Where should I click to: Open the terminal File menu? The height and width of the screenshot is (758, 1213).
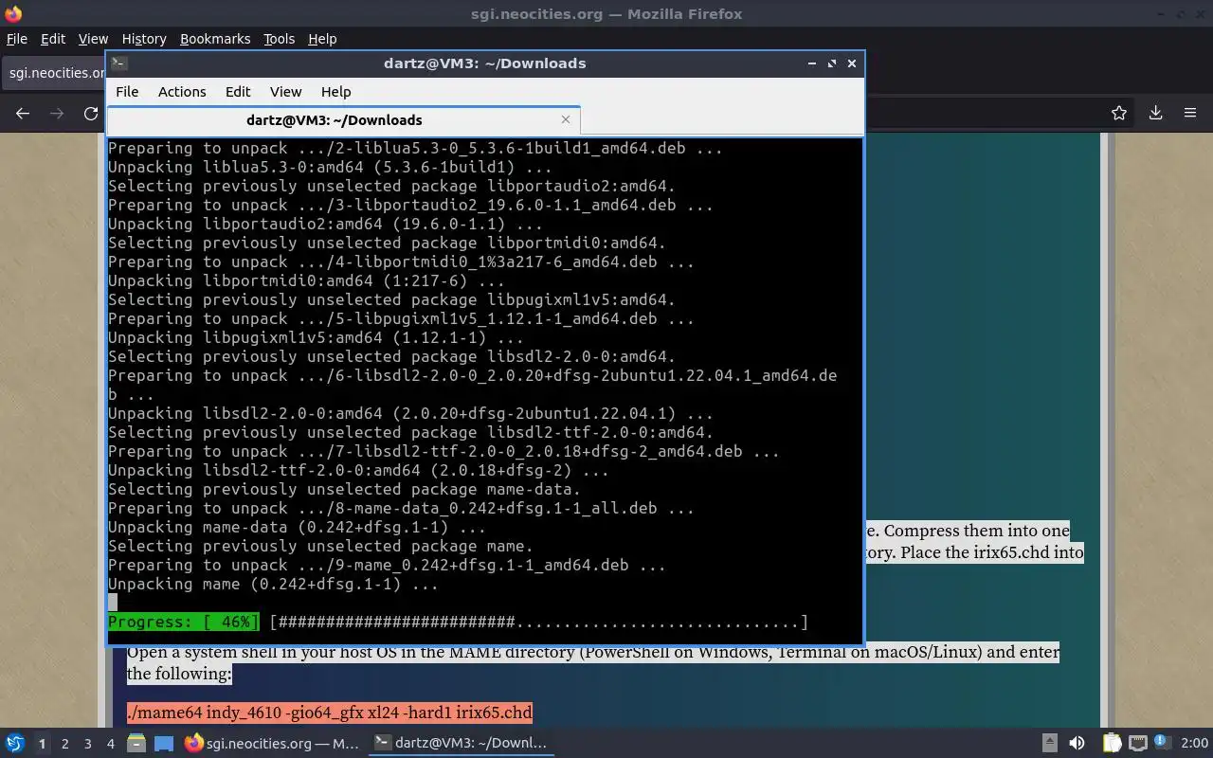[127, 92]
